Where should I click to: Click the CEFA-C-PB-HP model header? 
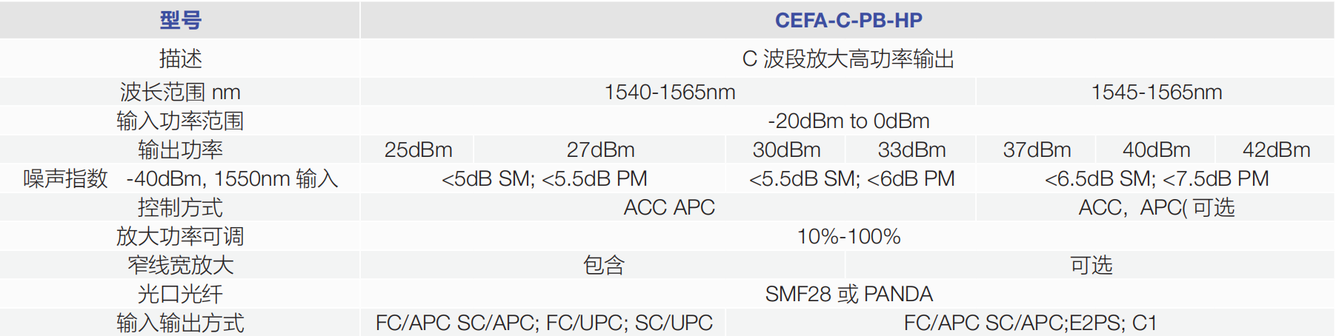848,20
